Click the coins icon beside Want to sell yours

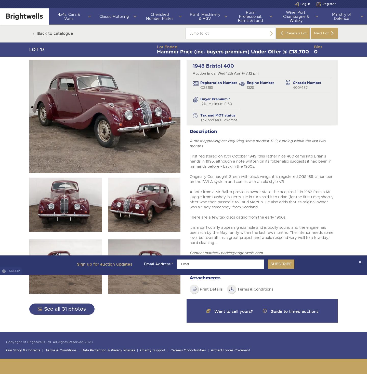[208, 311]
